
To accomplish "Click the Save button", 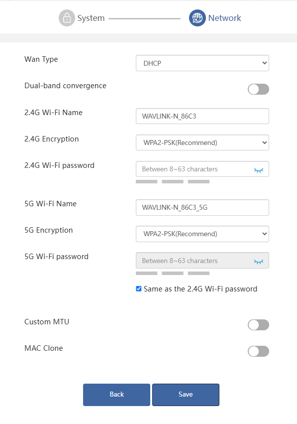I will pyautogui.click(x=186, y=395).
